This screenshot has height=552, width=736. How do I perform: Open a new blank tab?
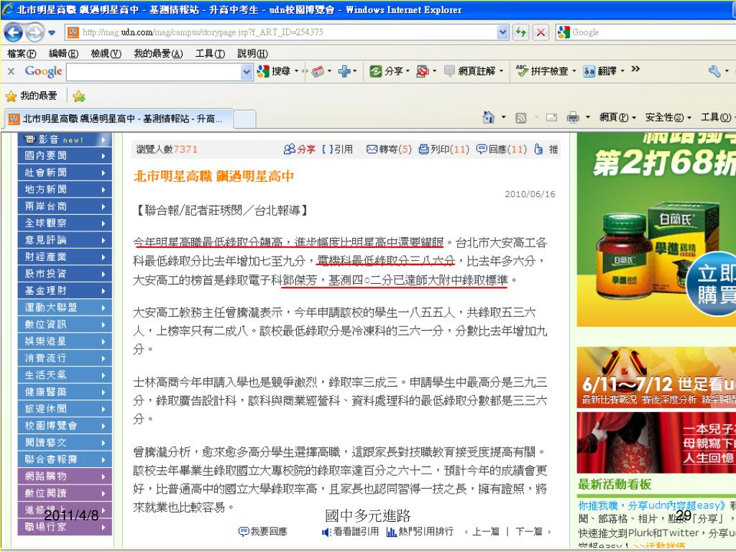click(x=244, y=119)
